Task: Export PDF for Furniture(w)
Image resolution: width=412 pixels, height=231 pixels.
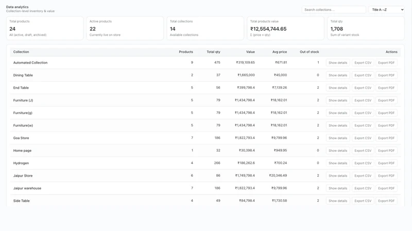Action: click(386, 125)
